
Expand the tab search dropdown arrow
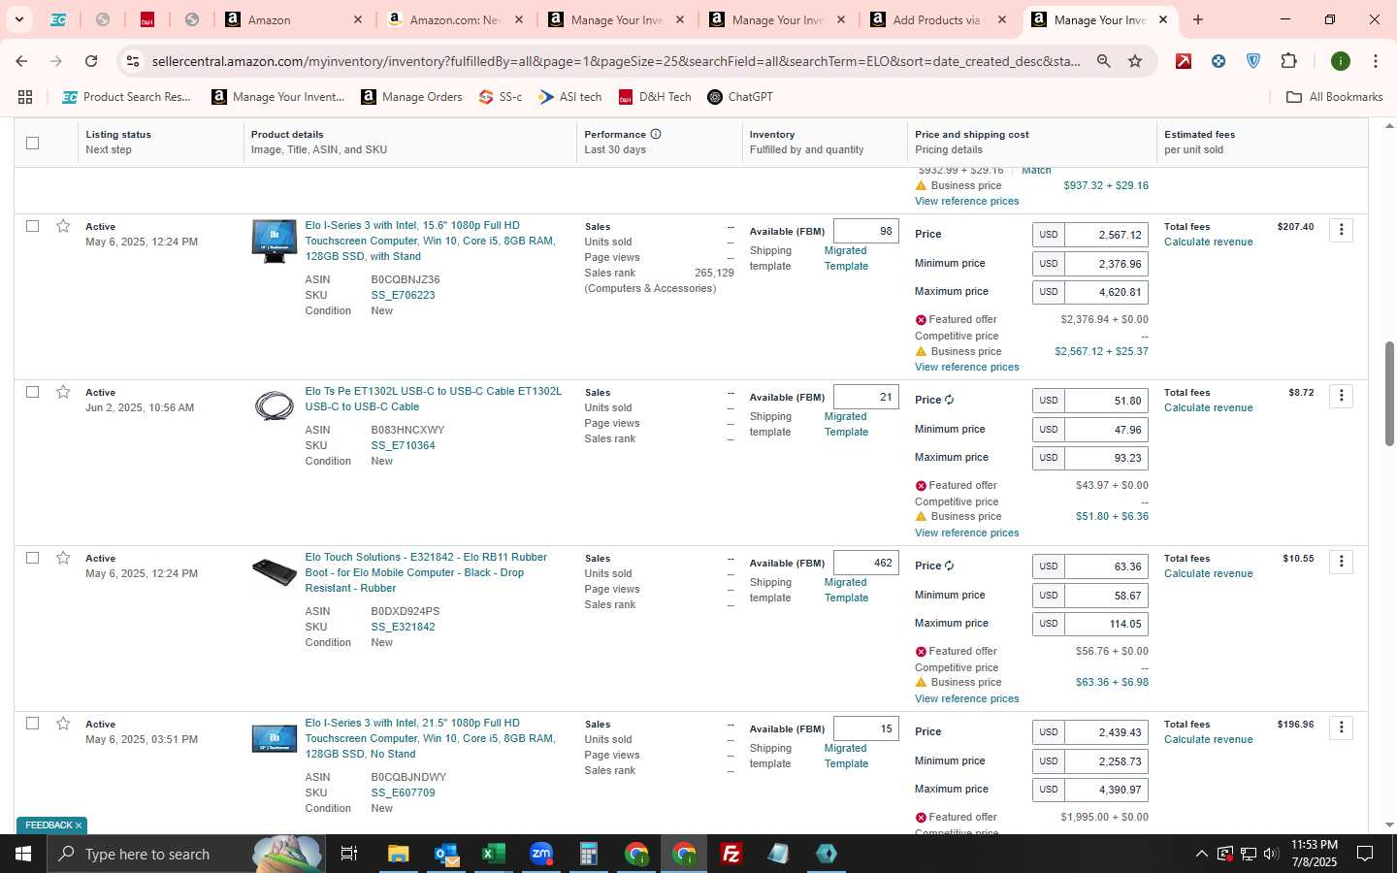pos(18,19)
